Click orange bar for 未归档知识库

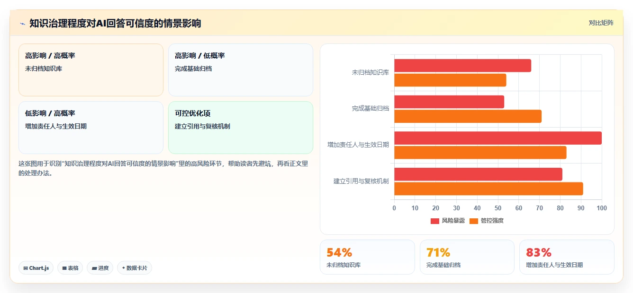(450, 80)
